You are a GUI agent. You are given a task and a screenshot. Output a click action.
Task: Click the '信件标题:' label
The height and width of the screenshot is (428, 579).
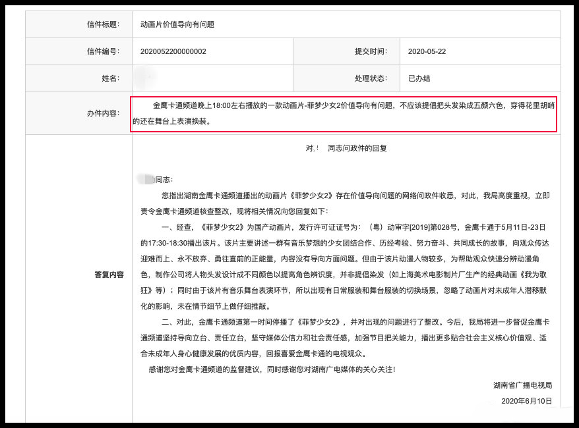point(103,24)
